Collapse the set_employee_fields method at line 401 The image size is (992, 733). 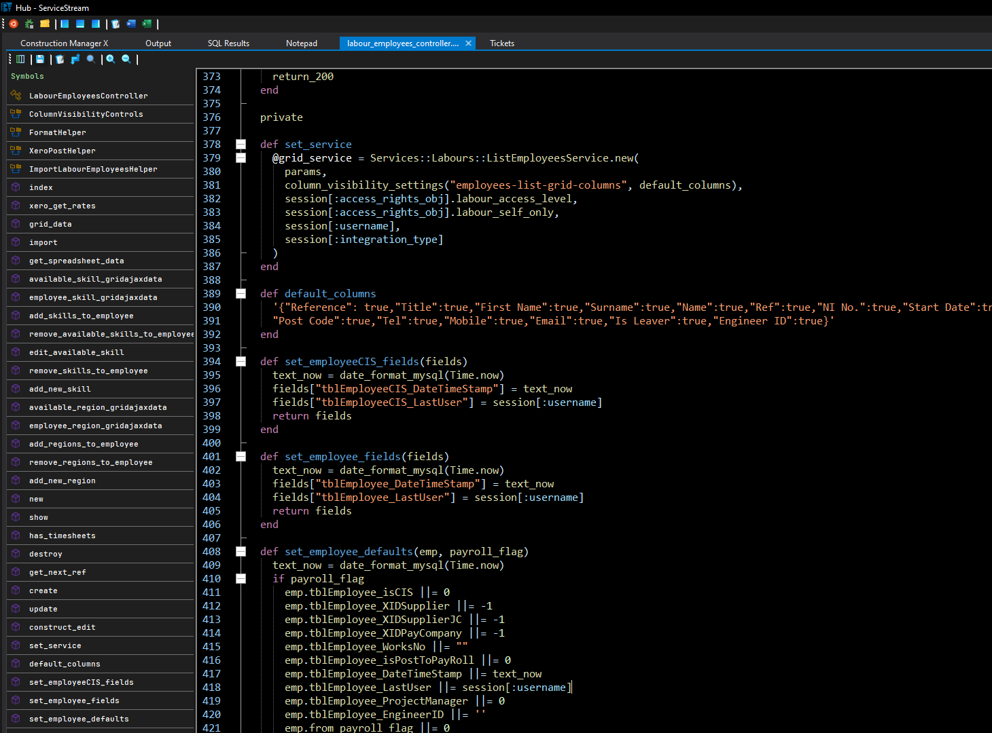coord(241,456)
